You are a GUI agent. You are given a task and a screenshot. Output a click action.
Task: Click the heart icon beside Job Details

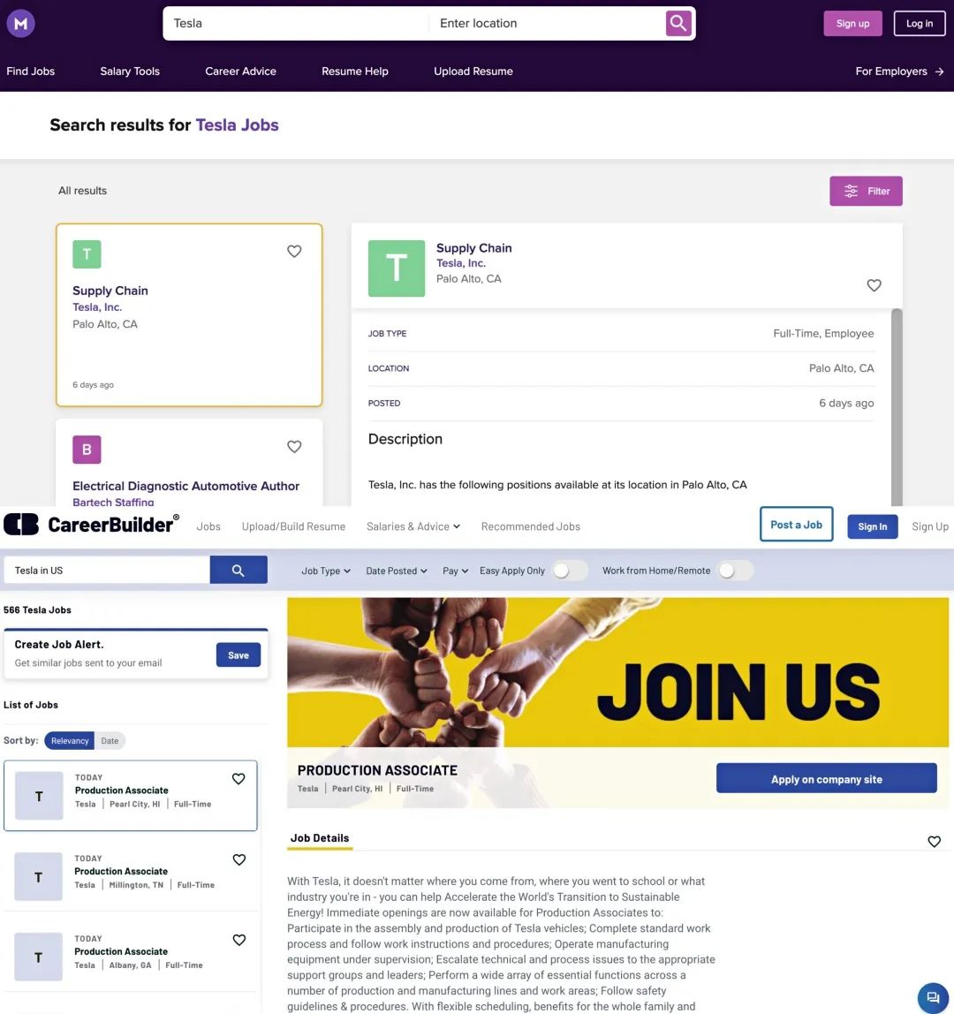pyautogui.click(x=934, y=842)
